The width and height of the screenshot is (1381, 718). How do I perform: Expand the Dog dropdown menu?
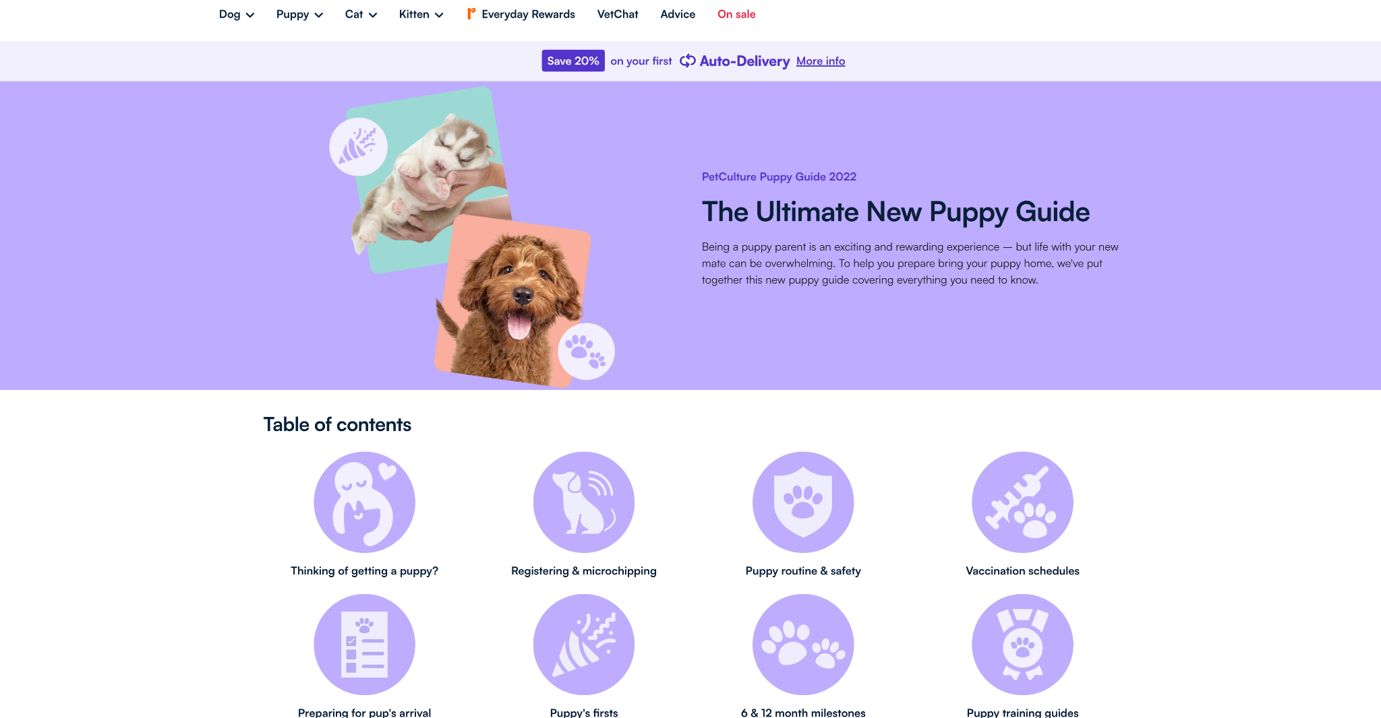click(237, 14)
